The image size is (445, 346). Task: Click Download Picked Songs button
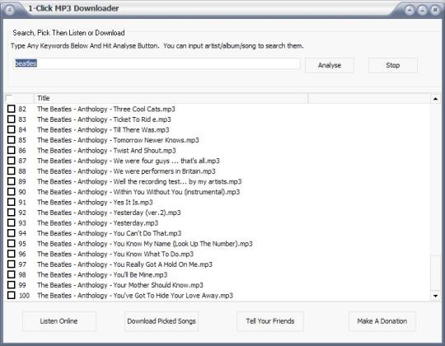point(162,321)
